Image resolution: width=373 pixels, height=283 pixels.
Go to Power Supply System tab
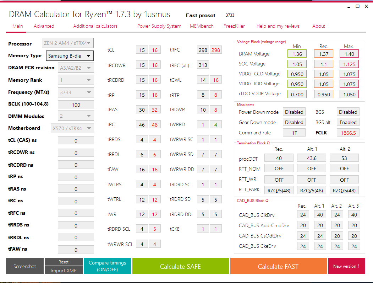pyautogui.click(x=159, y=26)
